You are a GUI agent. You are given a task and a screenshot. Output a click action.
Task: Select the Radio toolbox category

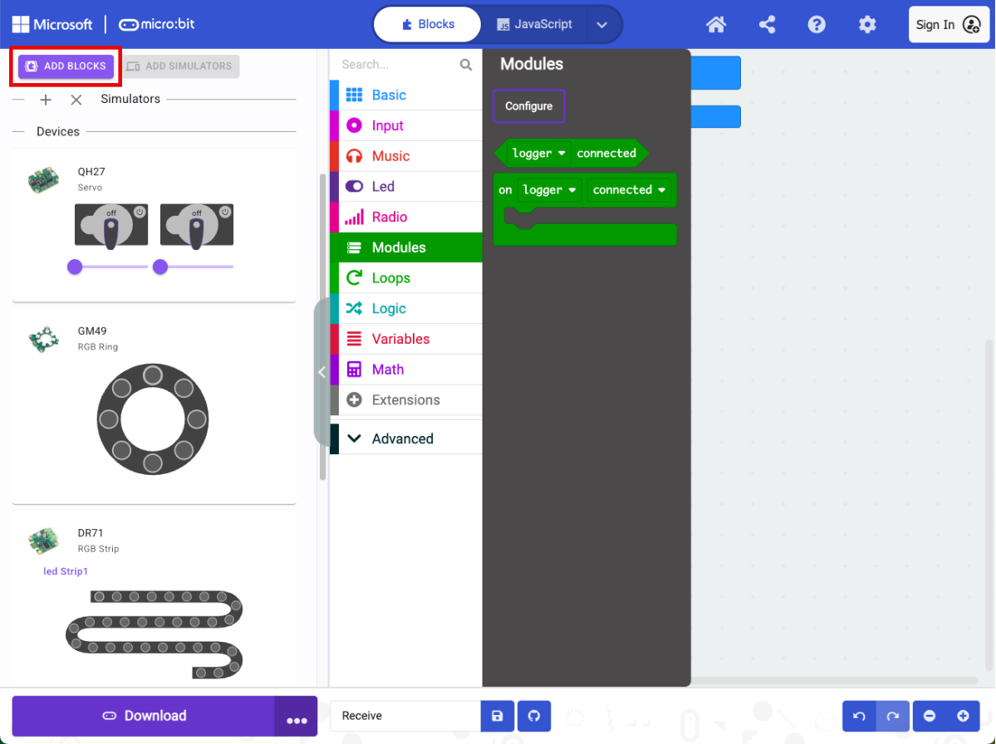coord(389,217)
